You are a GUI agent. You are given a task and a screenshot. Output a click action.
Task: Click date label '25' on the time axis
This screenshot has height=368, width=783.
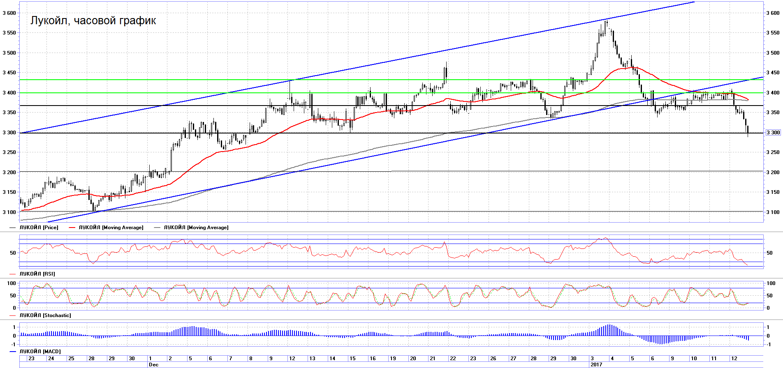pos(71,359)
